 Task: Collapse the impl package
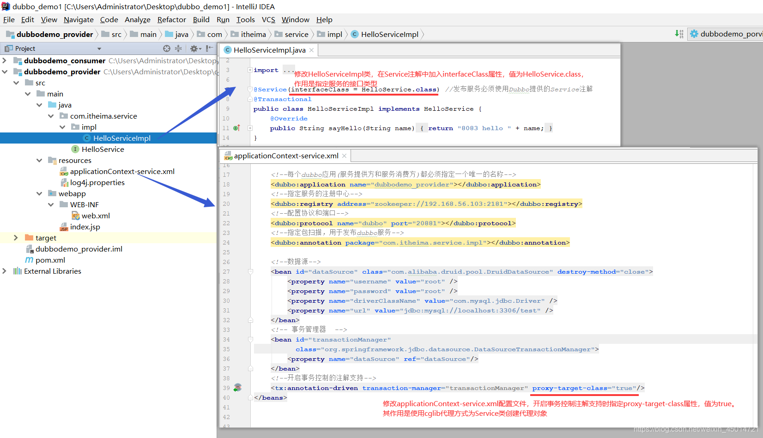tap(62, 127)
